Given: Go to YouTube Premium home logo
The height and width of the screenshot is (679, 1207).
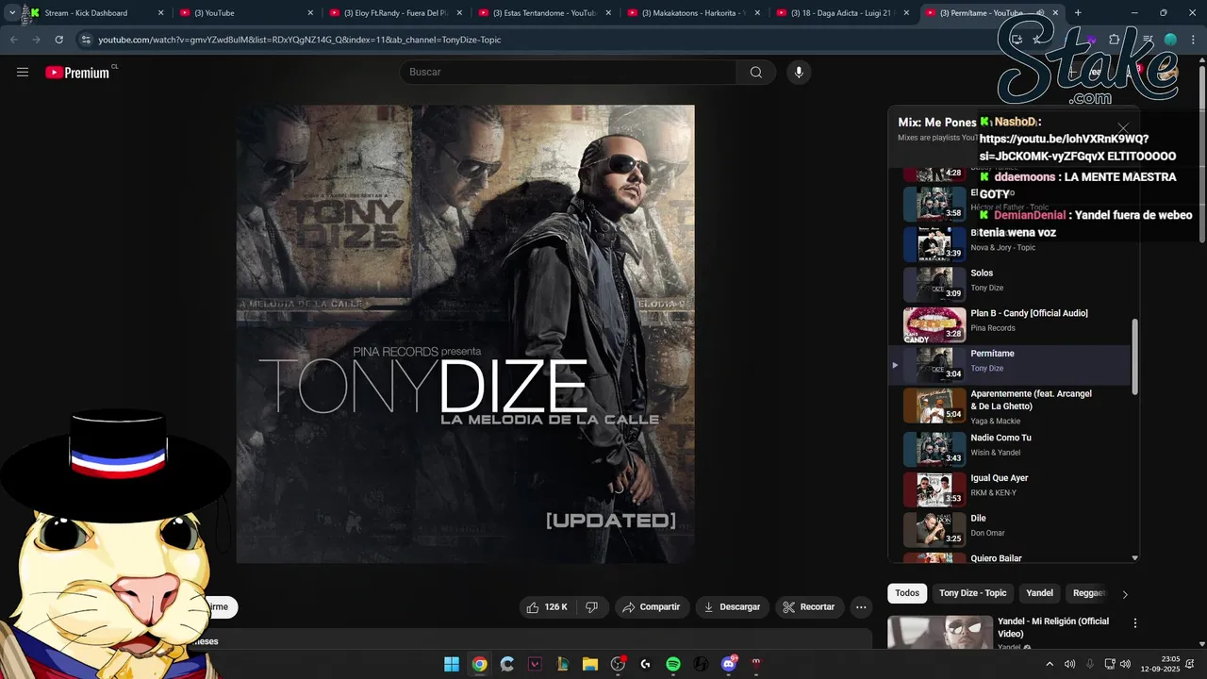Looking at the screenshot, I should point(77,73).
